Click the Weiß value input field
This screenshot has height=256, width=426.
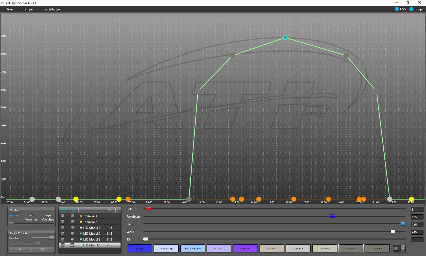point(417,232)
